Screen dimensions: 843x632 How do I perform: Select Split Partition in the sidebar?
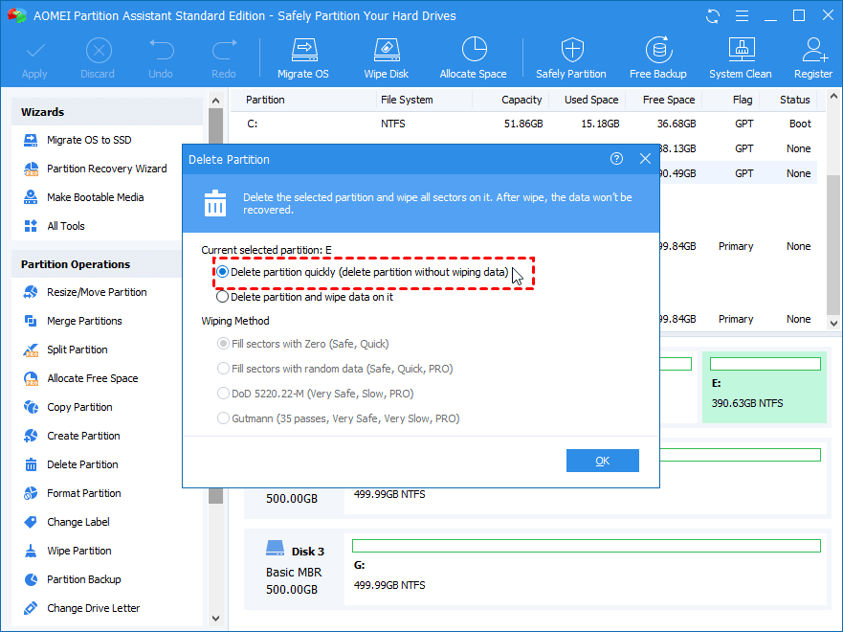coord(78,350)
